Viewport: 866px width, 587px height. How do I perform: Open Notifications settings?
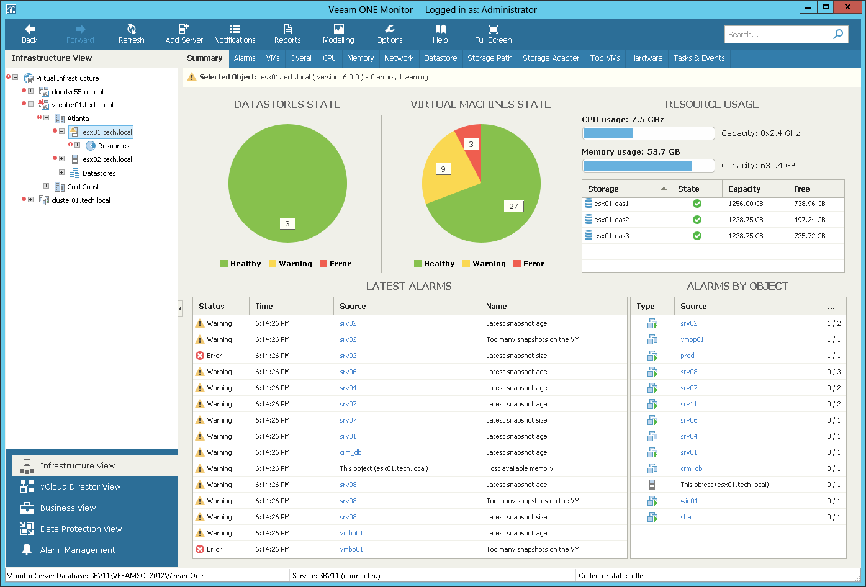(235, 34)
